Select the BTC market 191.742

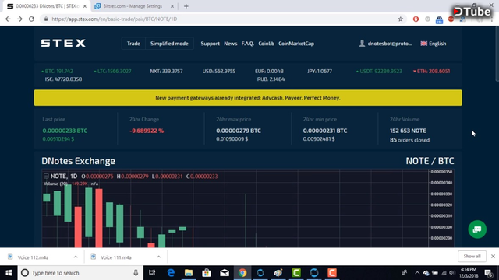pyautogui.click(x=57, y=71)
